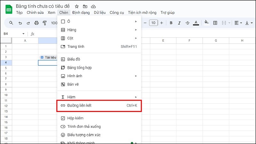Click the Tài liệu chip in row 3
Image resolution: width=256 pixels, height=144 pixels.
pos(49,57)
